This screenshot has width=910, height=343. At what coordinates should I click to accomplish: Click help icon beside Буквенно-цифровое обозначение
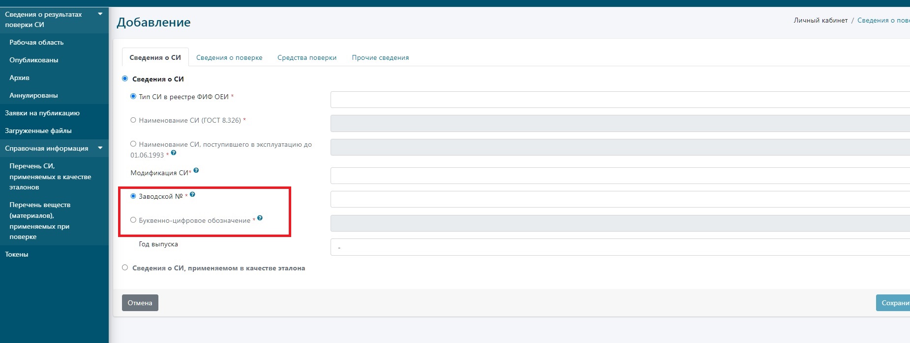260,218
